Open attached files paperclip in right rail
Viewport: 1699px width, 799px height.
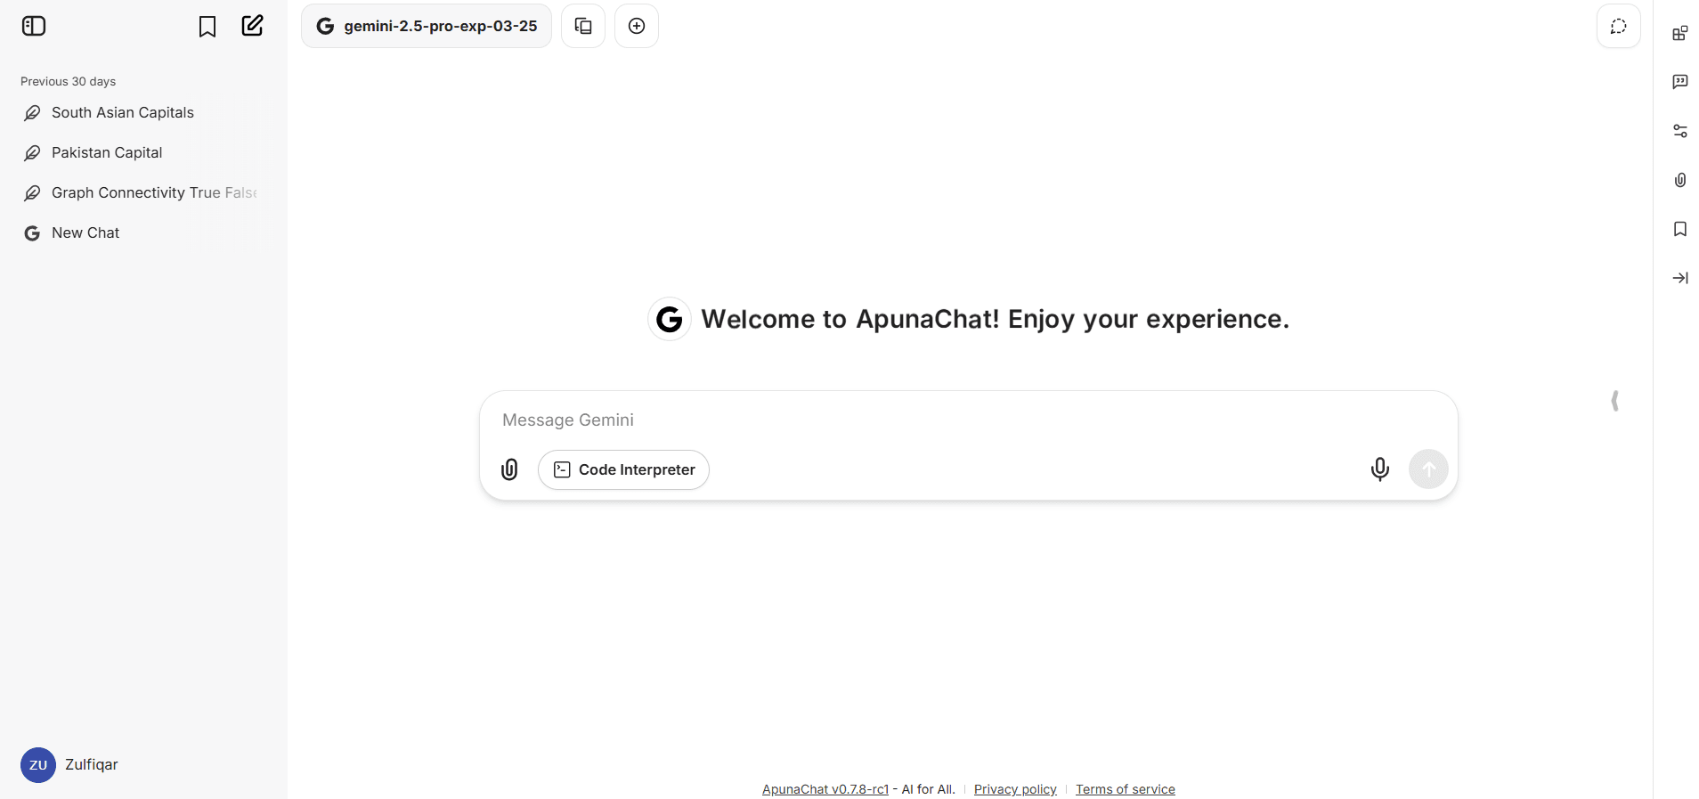[x=1680, y=180]
